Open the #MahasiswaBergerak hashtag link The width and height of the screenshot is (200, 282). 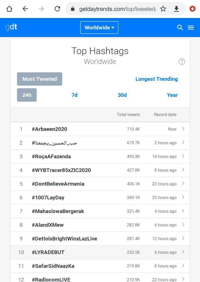(58, 211)
